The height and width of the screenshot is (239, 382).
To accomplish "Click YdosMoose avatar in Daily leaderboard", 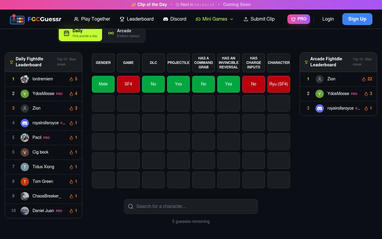I will pyautogui.click(x=25, y=94).
